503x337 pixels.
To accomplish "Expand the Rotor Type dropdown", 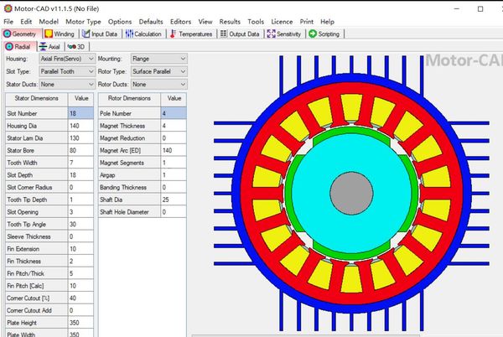I will (158, 72).
